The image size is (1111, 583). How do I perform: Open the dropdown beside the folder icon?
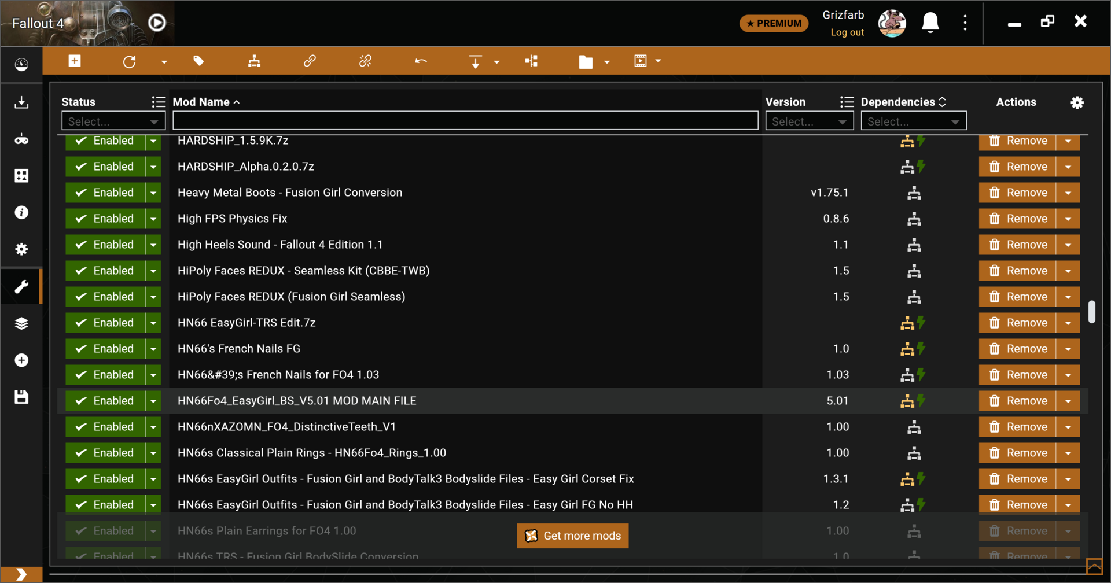[607, 62]
